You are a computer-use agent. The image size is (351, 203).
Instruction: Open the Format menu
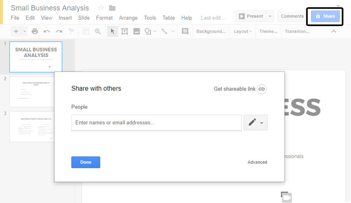click(x=104, y=18)
